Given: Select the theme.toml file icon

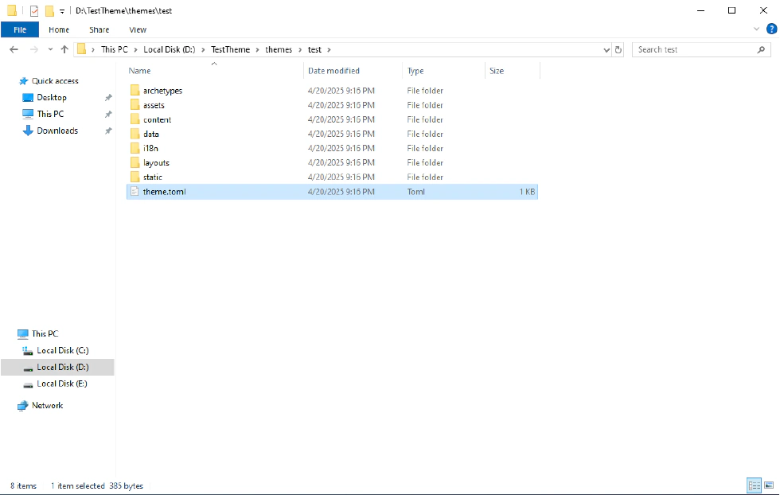Looking at the screenshot, I should point(135,192).
